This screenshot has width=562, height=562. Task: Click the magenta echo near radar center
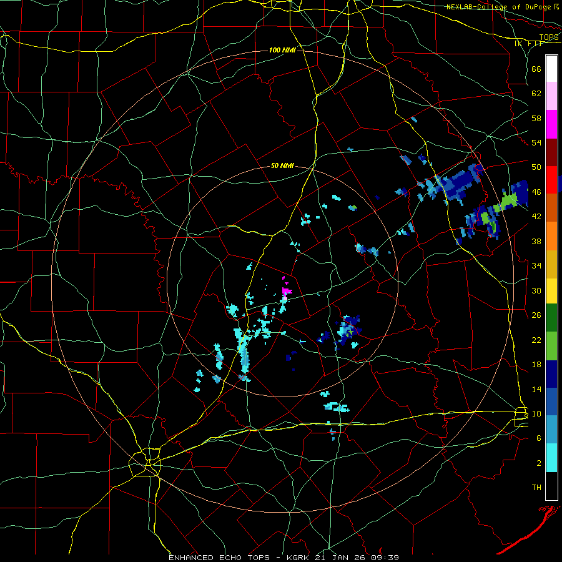point(286,290)
